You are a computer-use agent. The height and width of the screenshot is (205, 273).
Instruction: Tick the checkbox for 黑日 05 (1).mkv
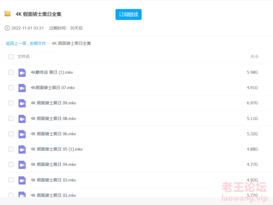tap(11, 149)
